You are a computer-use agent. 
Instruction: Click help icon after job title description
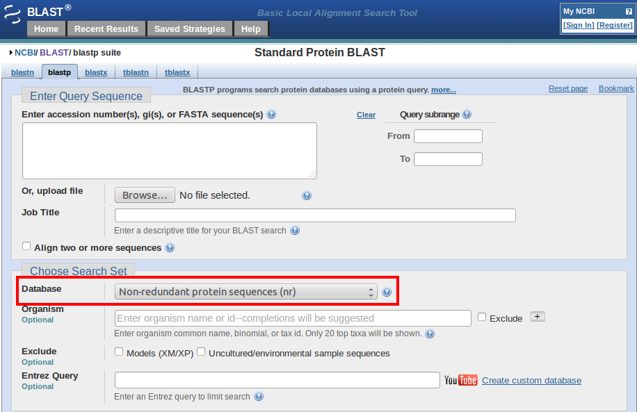click(x=295, y=231)
